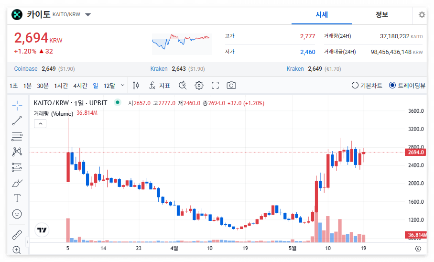Select the horizontal lines Fib tool
Viewport: 434px width, 262px height.
(17, 136)
